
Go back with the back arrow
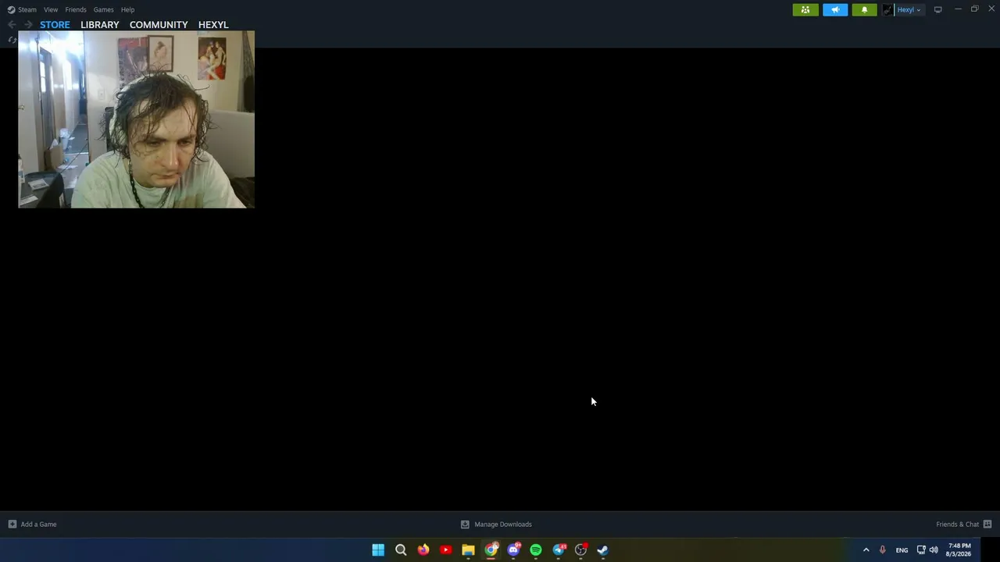point(12,25)
